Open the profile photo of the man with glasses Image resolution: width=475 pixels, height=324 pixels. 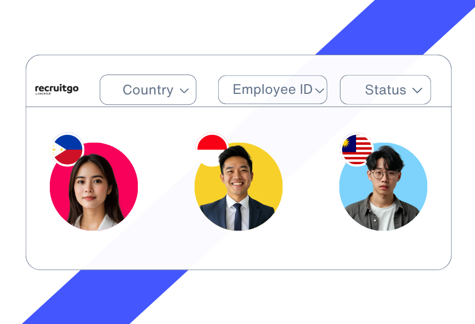[382, 188]
